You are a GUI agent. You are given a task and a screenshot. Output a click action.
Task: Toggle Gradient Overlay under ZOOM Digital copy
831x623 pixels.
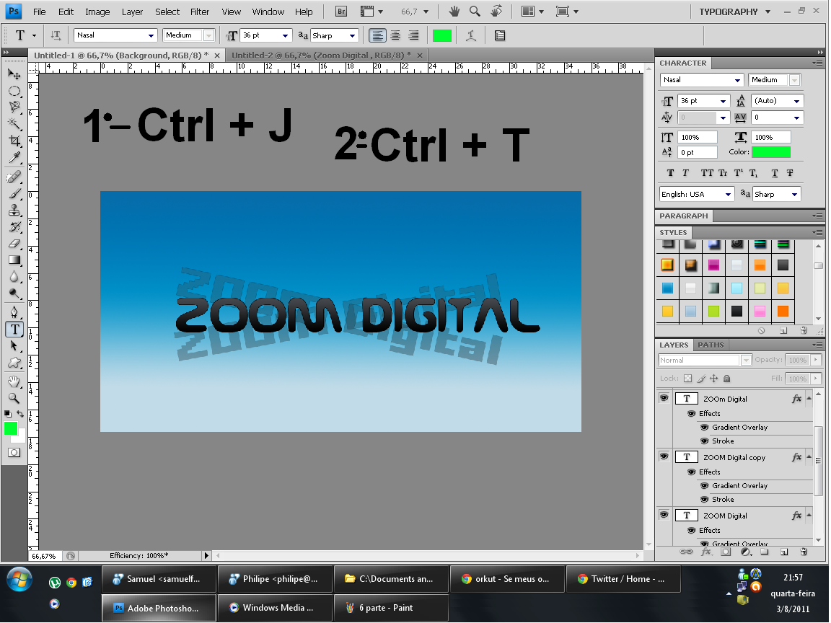(x=704, y=485)
